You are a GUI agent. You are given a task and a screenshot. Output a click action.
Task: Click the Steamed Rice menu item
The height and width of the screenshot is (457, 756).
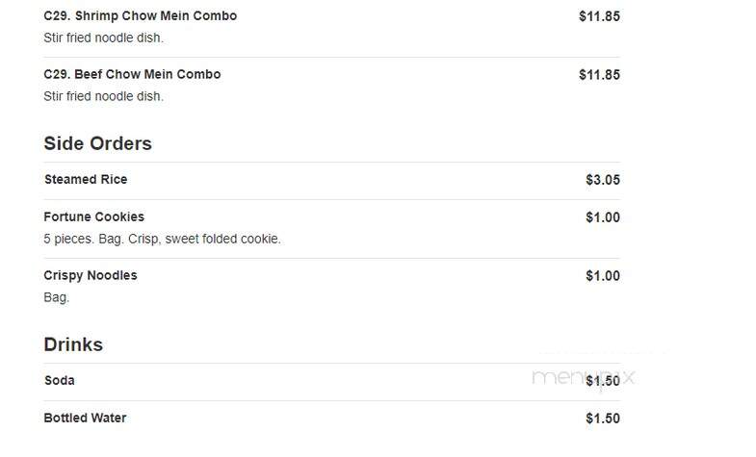(86, 179)
